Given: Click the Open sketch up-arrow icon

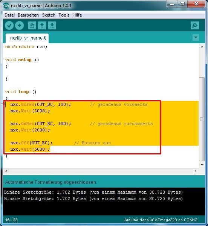Looking at the screenshot, I should click(x=42, y=26).
